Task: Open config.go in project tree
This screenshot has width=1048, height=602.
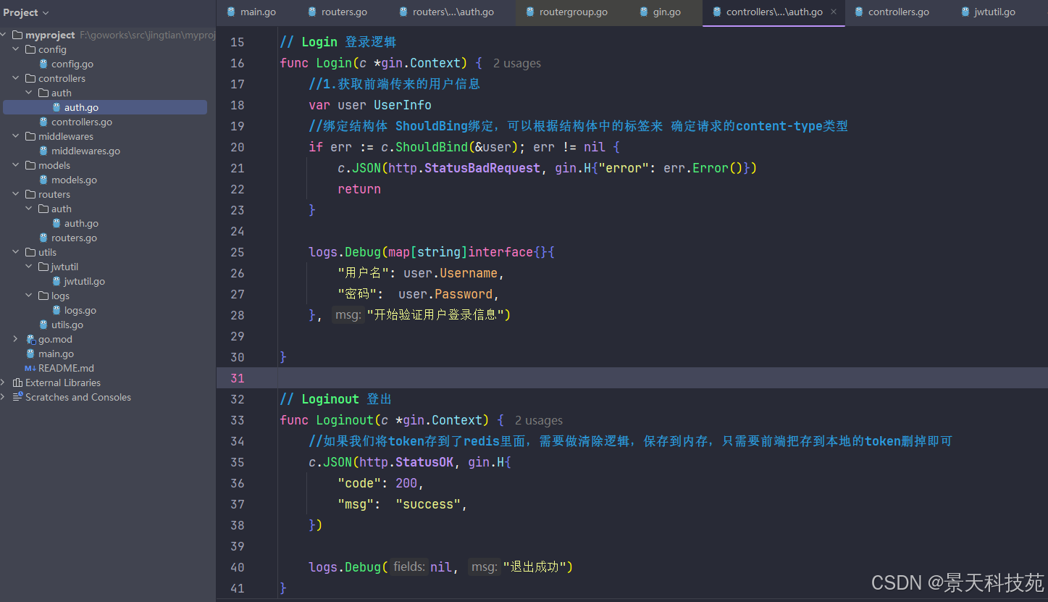Action: (x=72, y=64)
